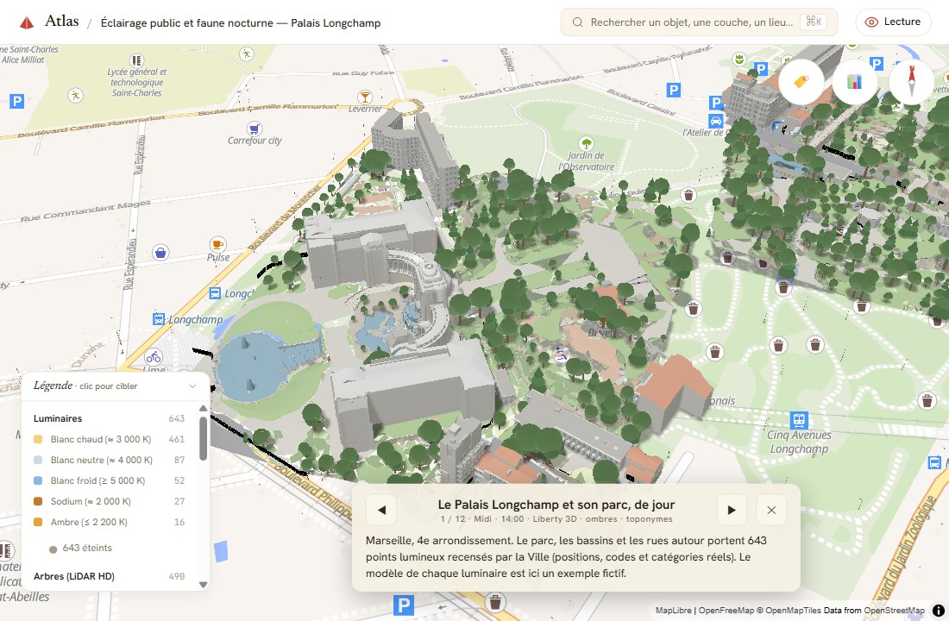Filter legend by Blanc chaud entry
This screenshot has width=949, height=621.
[x=109, y=439]
